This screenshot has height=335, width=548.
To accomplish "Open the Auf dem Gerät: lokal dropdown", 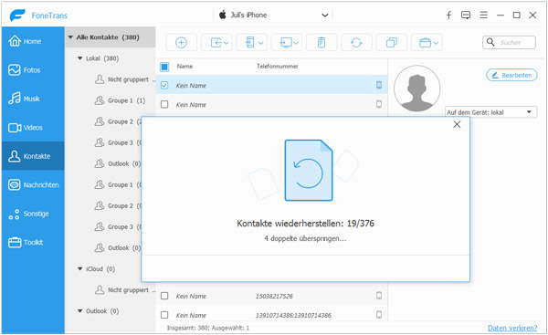I will pyautogui.click(x=491, y=112).
